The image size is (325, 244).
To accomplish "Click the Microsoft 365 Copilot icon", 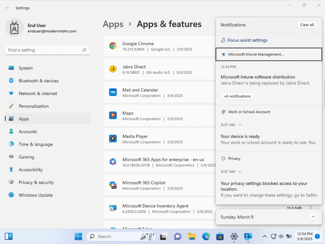I will click(113, 185).
